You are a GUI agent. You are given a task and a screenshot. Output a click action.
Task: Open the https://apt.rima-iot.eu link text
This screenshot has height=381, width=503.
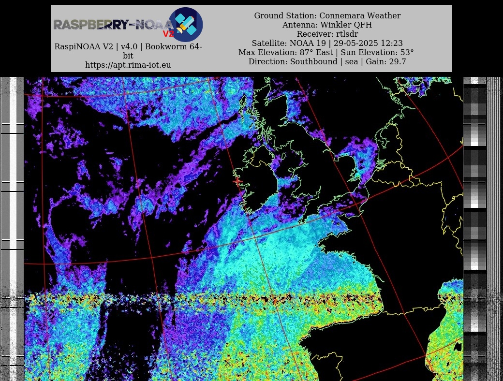pos(128,65)
